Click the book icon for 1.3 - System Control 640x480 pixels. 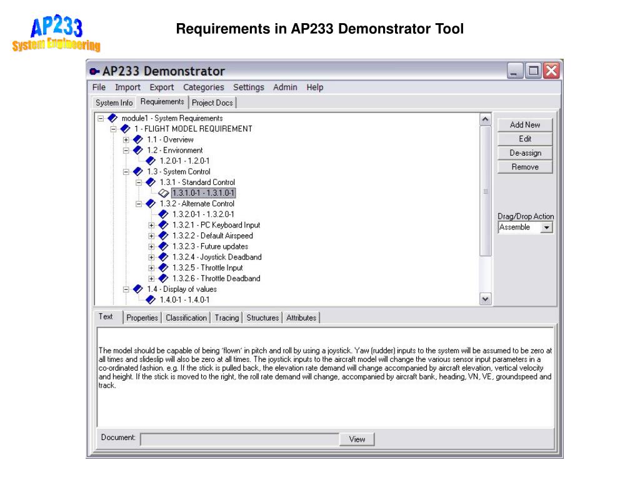pyautogui.click(x=138, y=171)
